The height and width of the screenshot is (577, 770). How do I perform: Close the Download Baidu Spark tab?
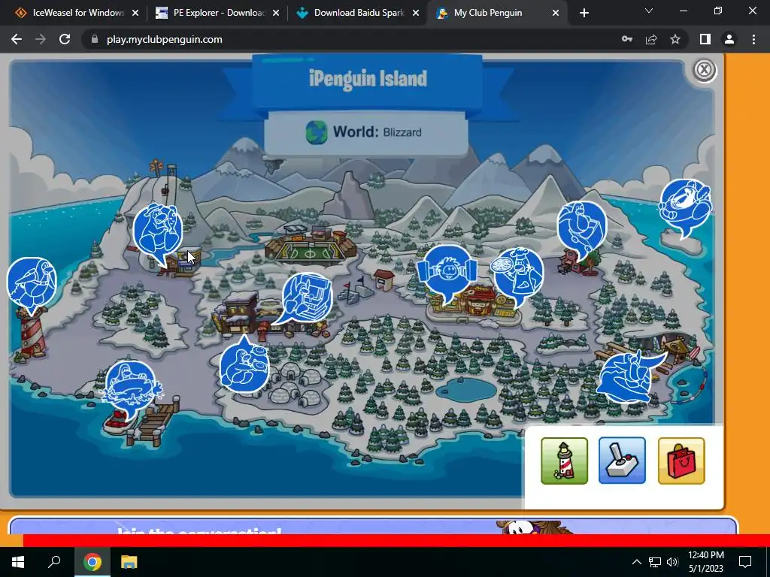coord(416,14)
